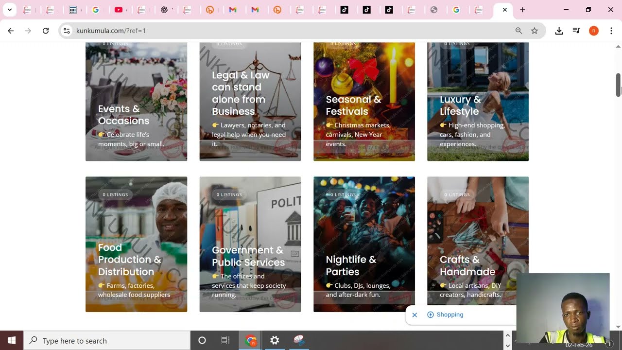Screen dimensions: 622x350
Task: Click 'Local artisans, DIY creators' description
Action: [470, 290]
